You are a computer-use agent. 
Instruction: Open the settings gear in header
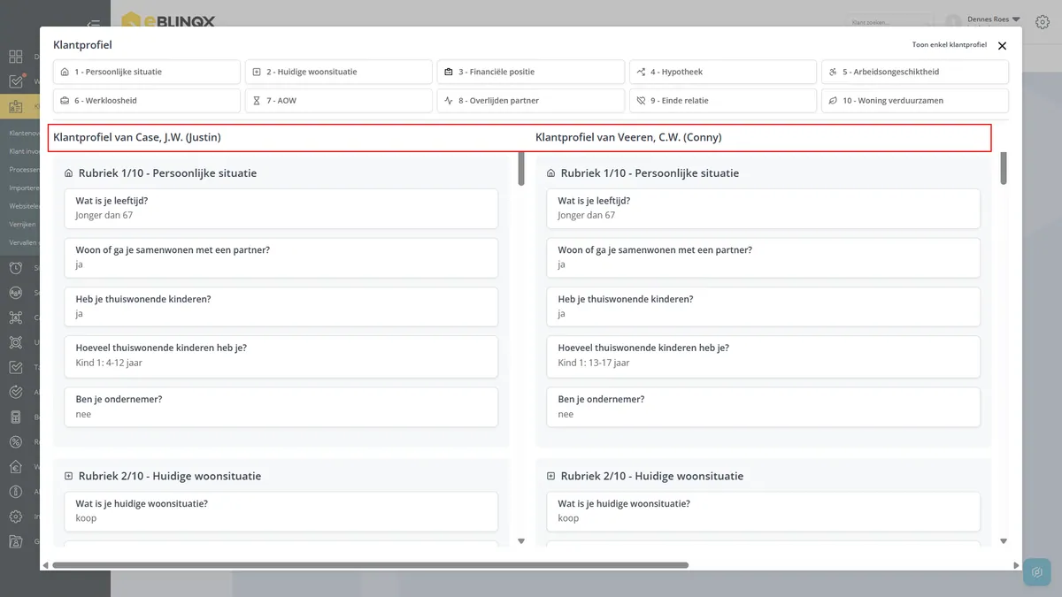pos(1042,22)
